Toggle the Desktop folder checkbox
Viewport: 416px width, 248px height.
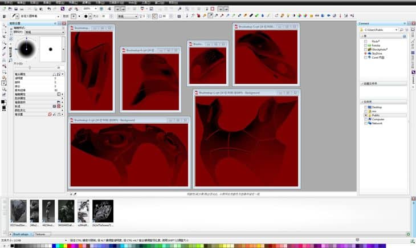pyautogui.click(x=366, y=107)
